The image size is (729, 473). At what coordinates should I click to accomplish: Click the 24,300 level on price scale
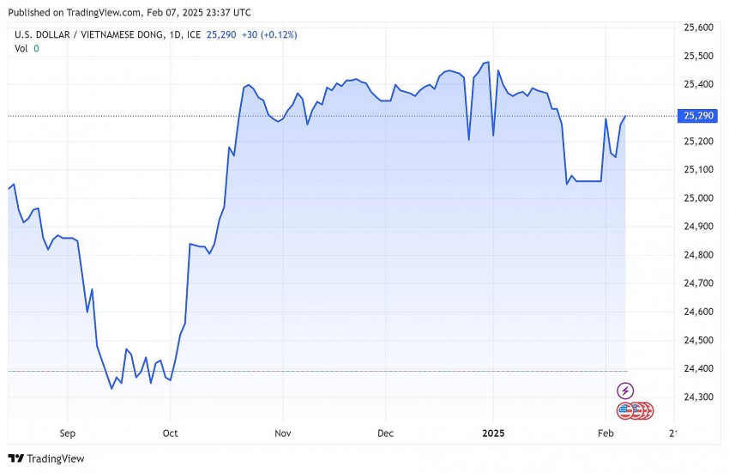pos(697,397)
